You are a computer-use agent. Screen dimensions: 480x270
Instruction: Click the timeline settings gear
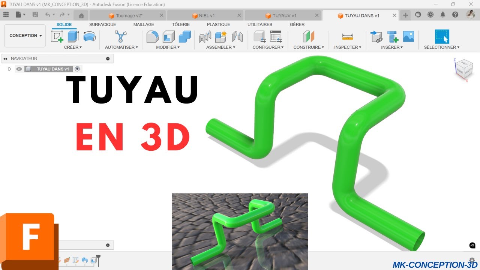[472, 261]
